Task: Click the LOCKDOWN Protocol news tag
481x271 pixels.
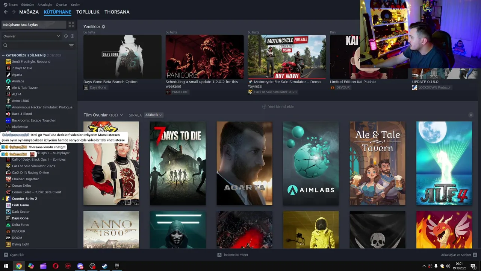Action: [x=432, y=87]
